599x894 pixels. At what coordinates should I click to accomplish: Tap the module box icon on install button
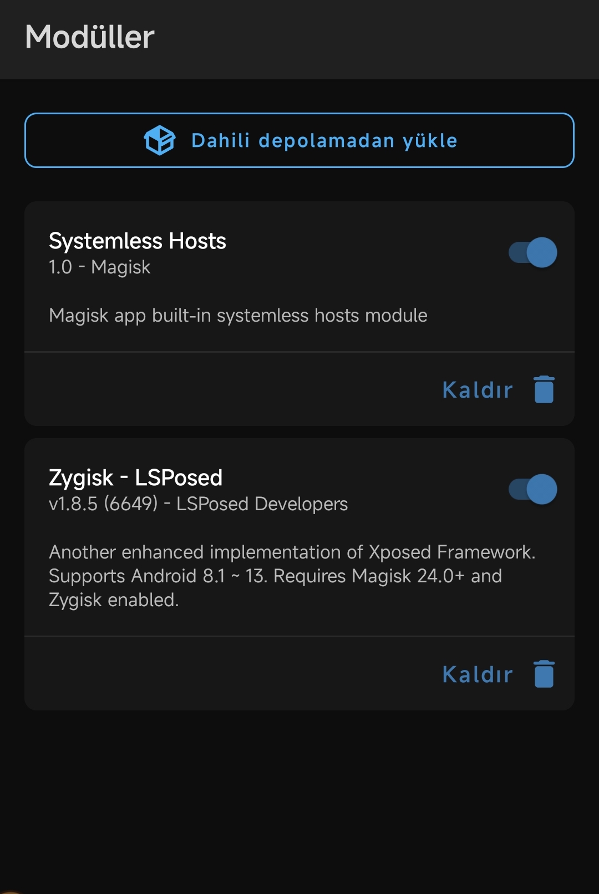pyautogui.click(x=160, y=140)
